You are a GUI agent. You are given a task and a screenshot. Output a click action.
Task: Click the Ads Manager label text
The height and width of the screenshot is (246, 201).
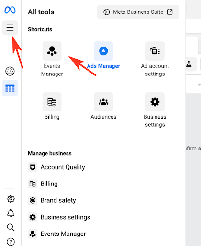pyautogui.click(x=103, y=66)
